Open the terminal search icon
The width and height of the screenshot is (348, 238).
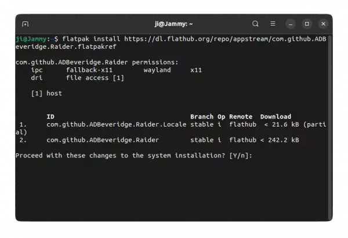pyautogui.click(x=255, y=24)
